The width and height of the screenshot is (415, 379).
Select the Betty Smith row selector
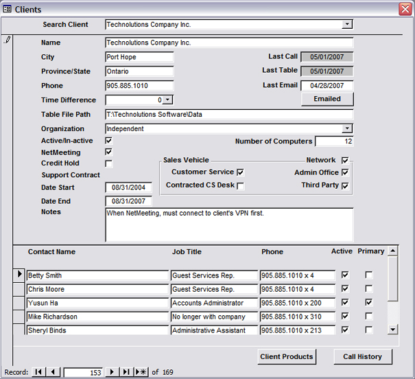(x=19, y=275)
